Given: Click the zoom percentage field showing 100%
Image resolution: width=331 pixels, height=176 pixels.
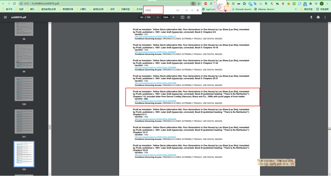Looking at the screenshot, I should [165, 17].
